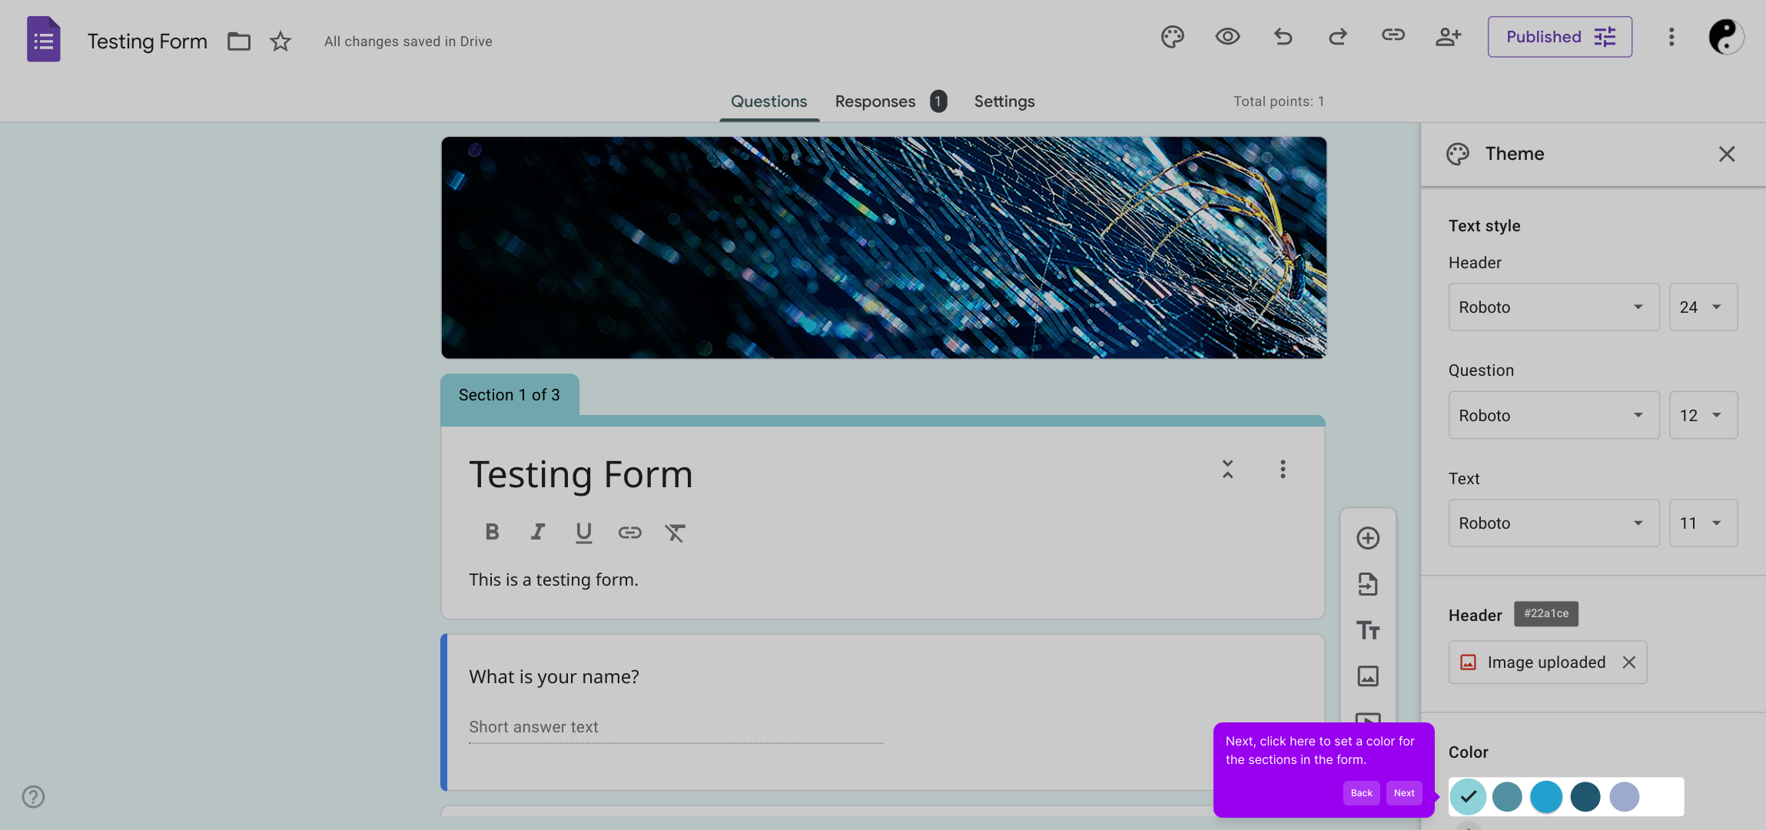Click the Add image icon in side toolbar
1766x830 pixels.
[x=1367, y=676]
